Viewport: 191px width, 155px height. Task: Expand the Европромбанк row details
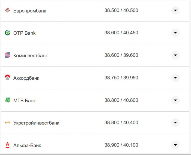[x=175, y=10]
